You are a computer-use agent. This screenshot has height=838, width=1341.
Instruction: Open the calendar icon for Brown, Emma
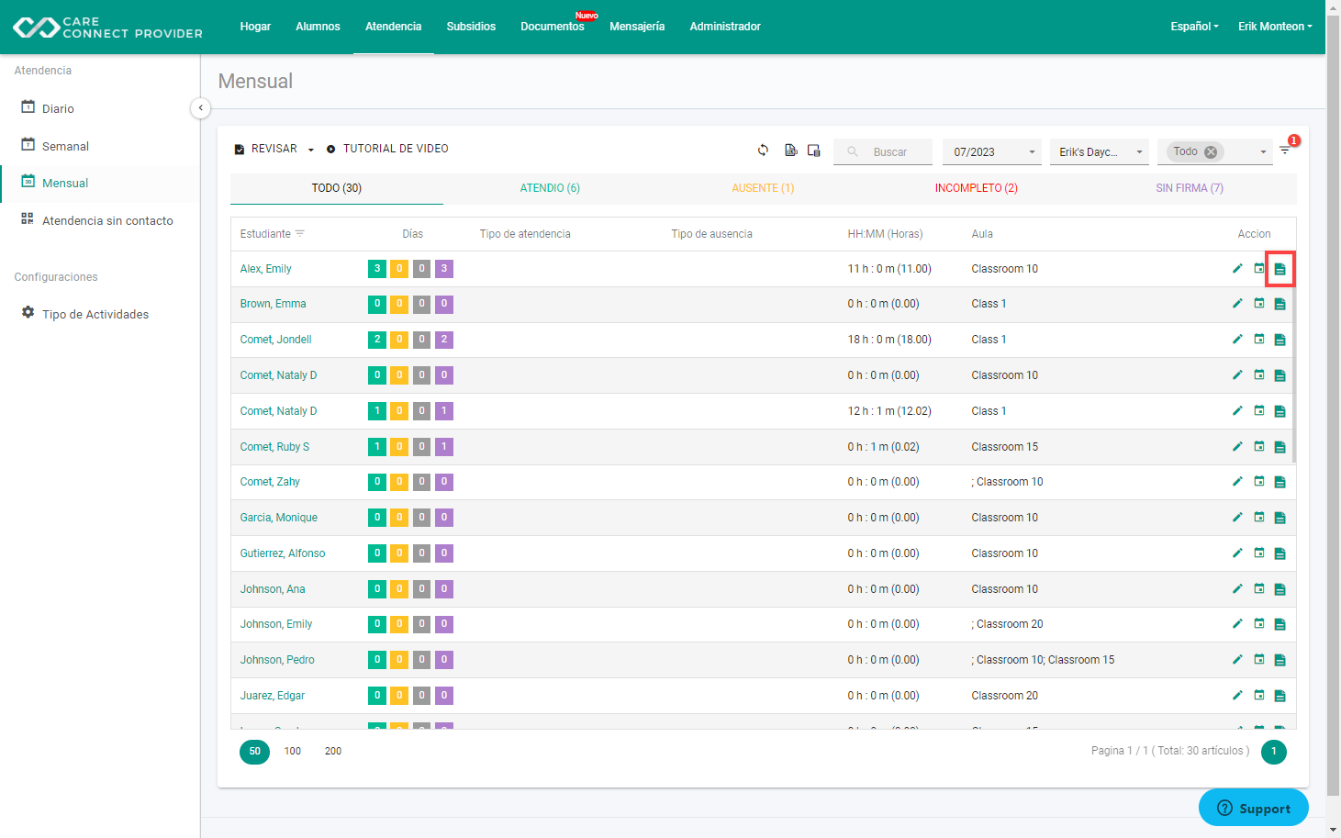[x=1259, y=303]
